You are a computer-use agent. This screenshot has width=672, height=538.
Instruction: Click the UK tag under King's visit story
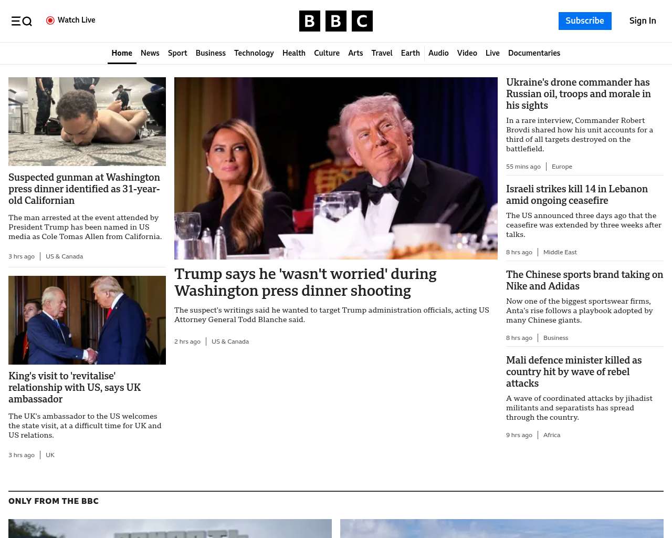click(50, 455)
